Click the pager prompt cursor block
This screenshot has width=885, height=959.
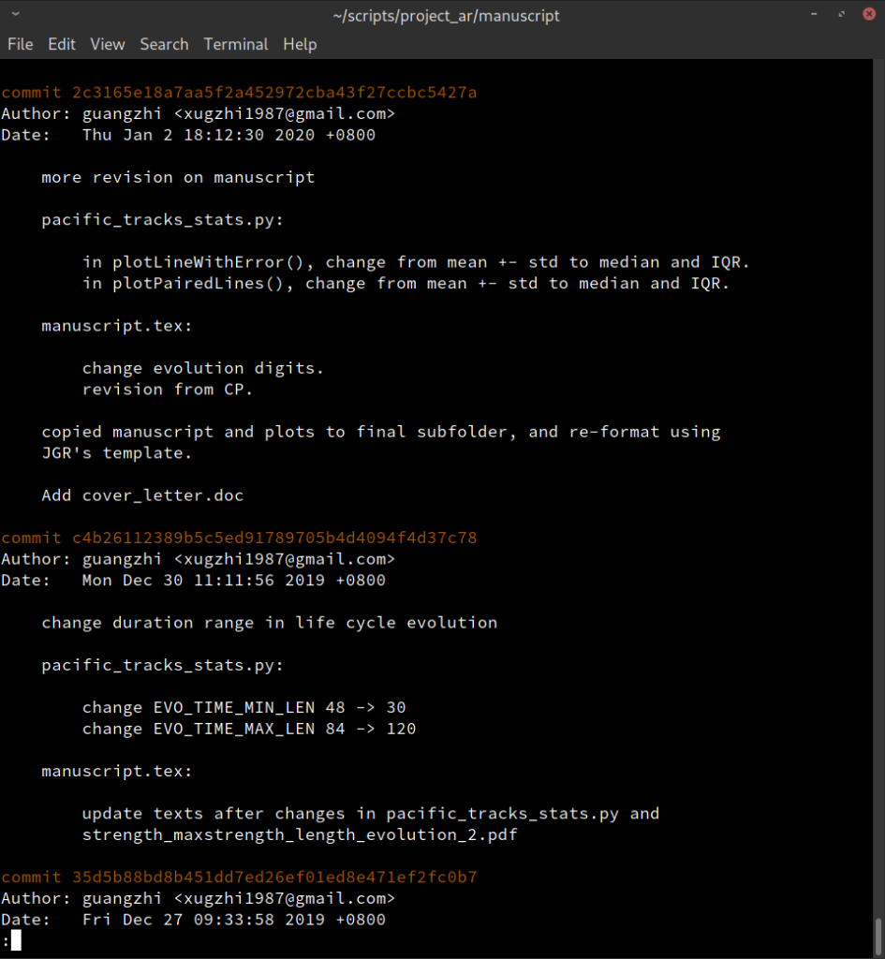[x=16, y=940]
